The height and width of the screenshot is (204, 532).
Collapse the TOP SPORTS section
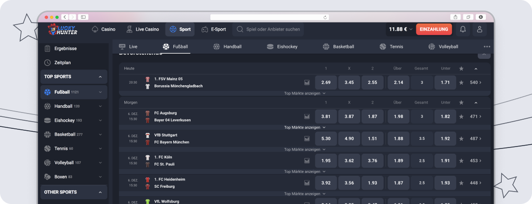100,77
